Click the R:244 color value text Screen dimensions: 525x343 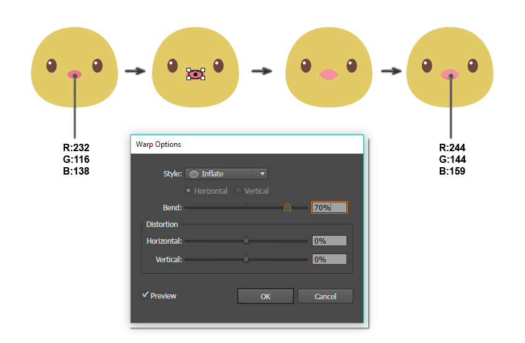coord(452,147)
